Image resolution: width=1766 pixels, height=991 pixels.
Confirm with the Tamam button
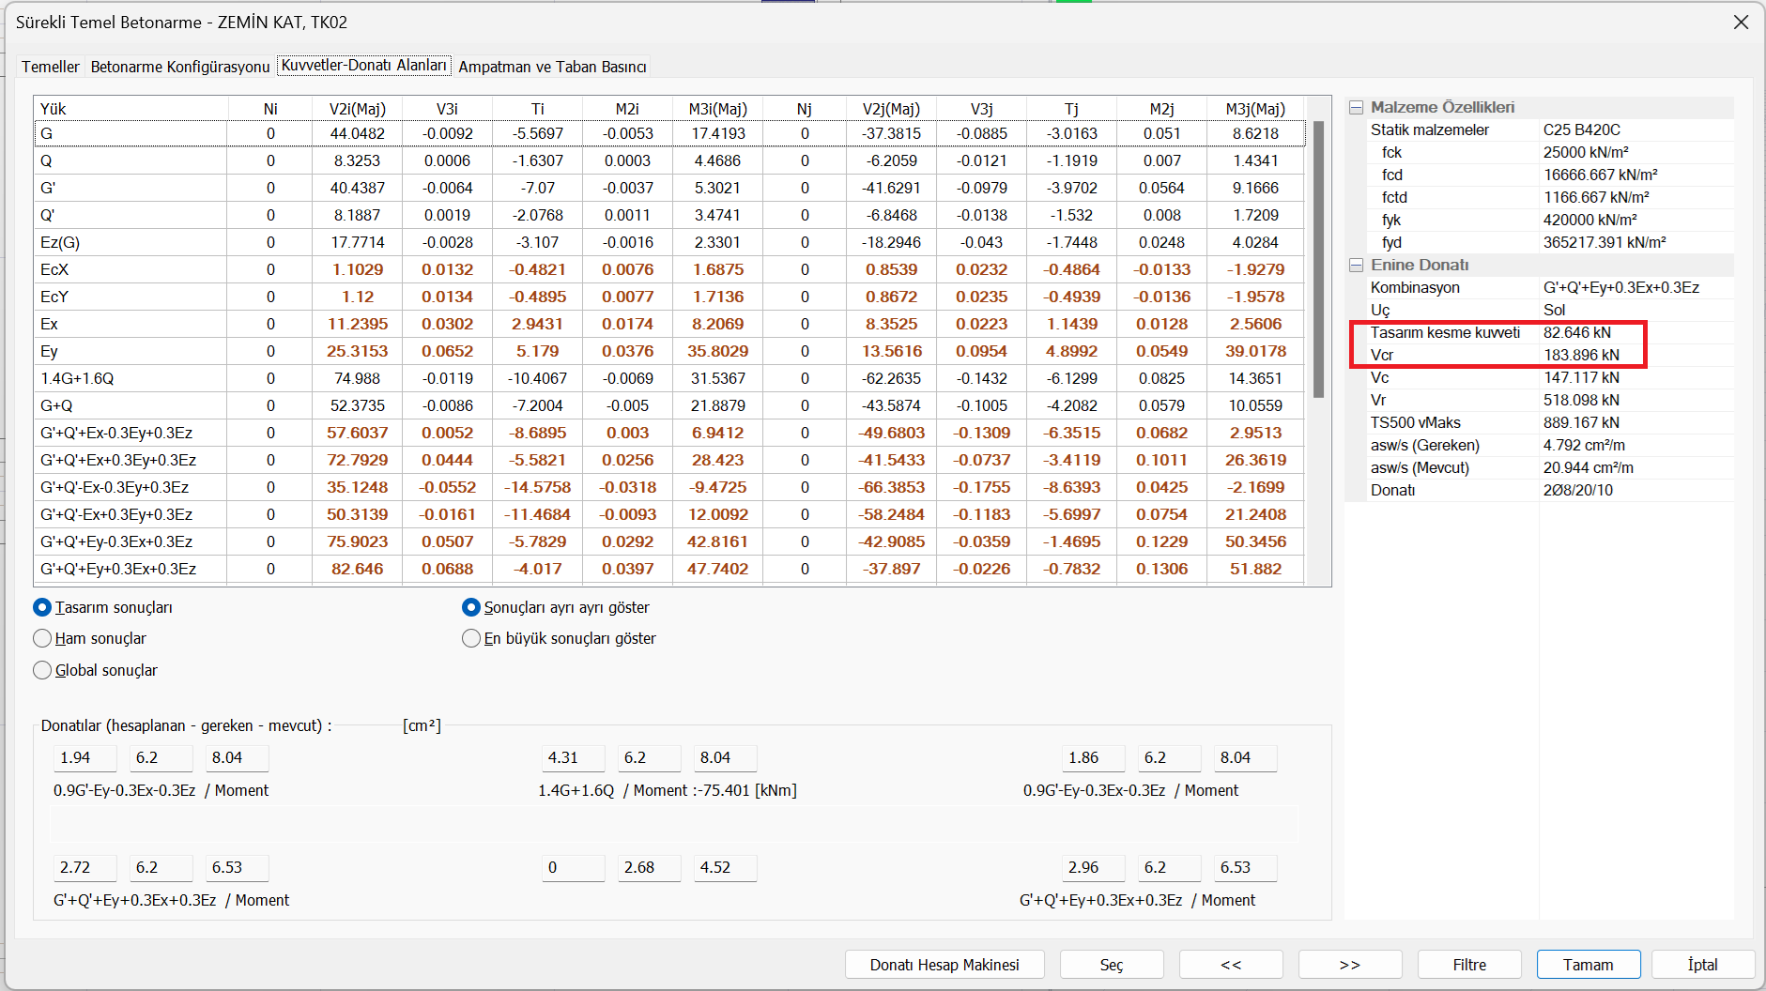[1589, 965]
